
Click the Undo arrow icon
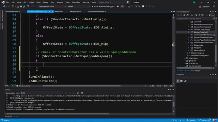28,6
